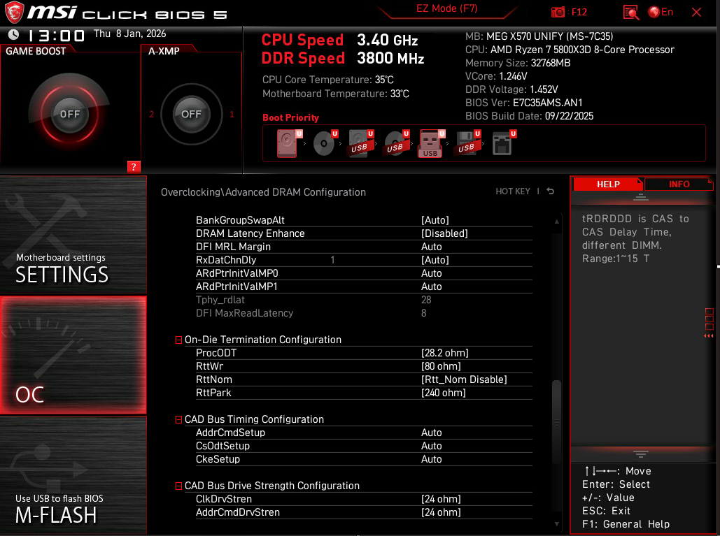Viewport: 720px width, 536px height.
Task: Click the HOT KEY button
Action: 512,191
